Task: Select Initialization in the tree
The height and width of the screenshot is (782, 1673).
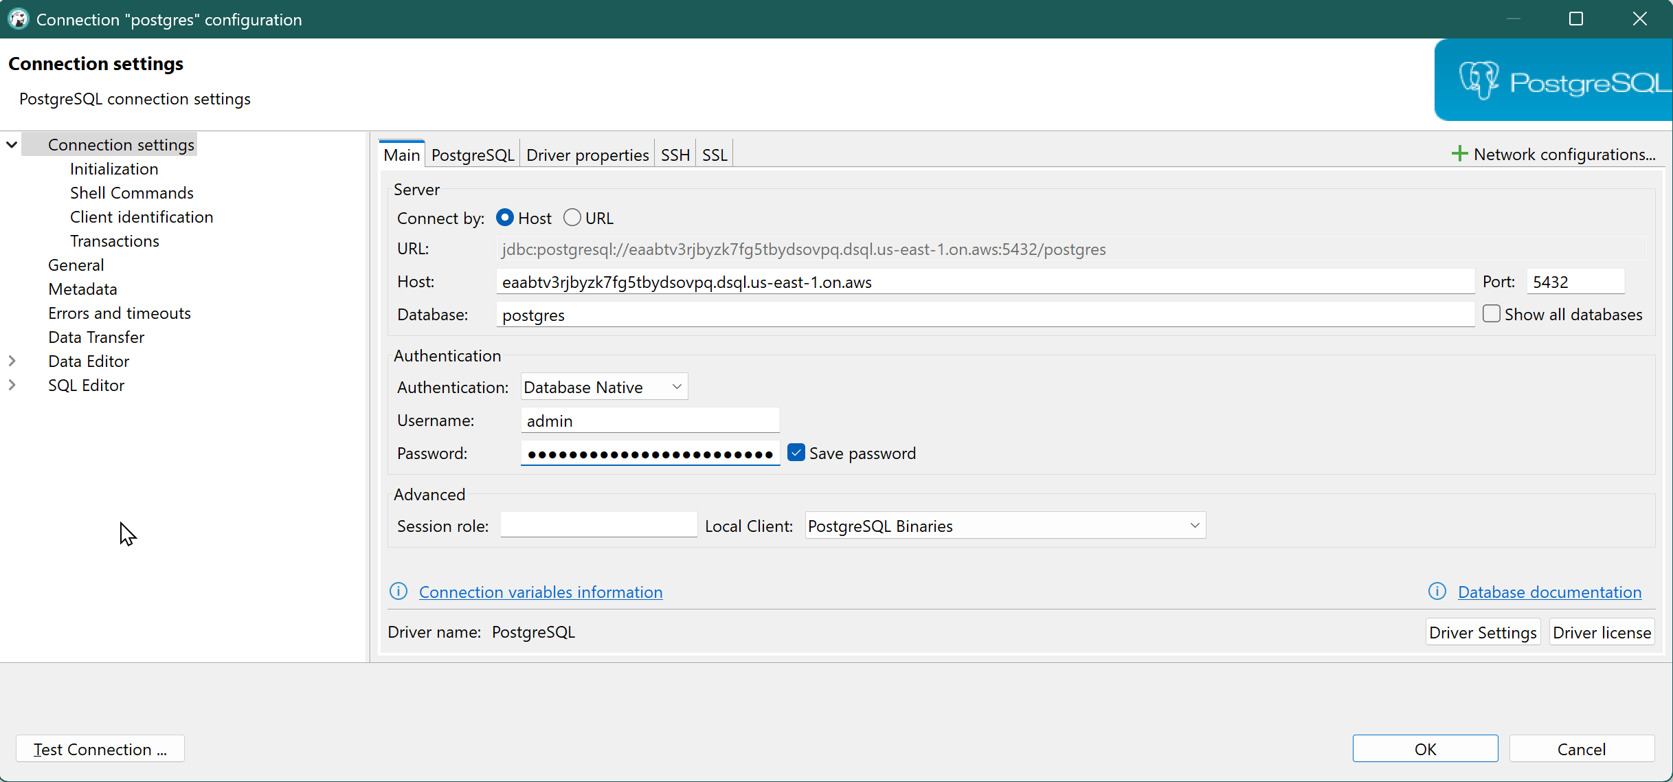Action: pyautogui.click(x=114, y=168)
